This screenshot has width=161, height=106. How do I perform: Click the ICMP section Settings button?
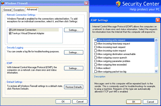[x=74, y=68]
